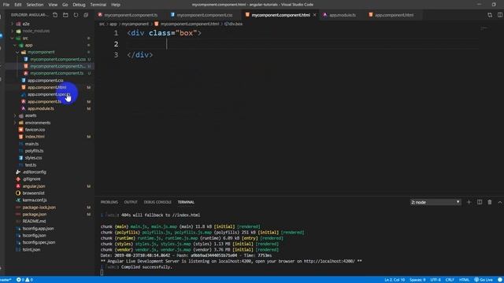Open the Selection menu
Viewport: 504px width, 283px height.
(35, 5)
